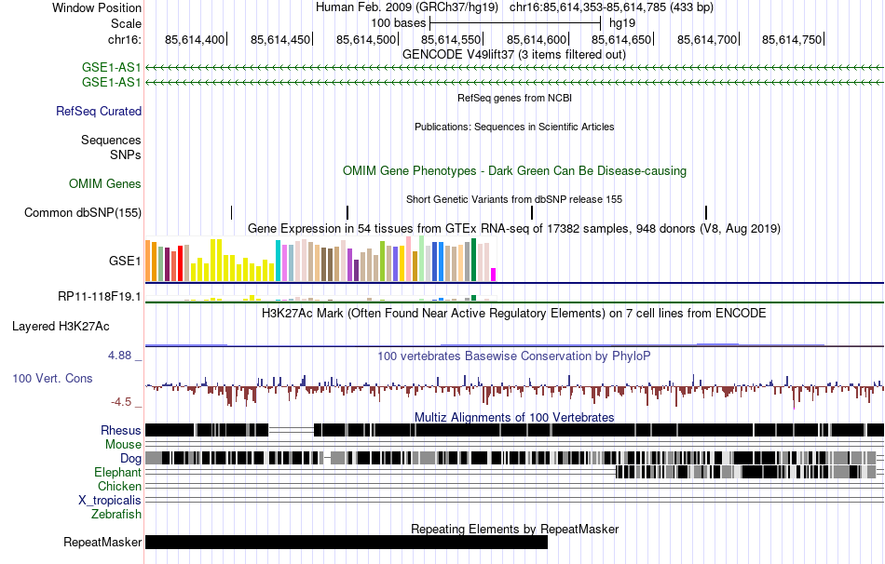885x564 pixels.
Task: Click the -4.5 PhyloP lower scale value
Action: (x=121, y=402)
